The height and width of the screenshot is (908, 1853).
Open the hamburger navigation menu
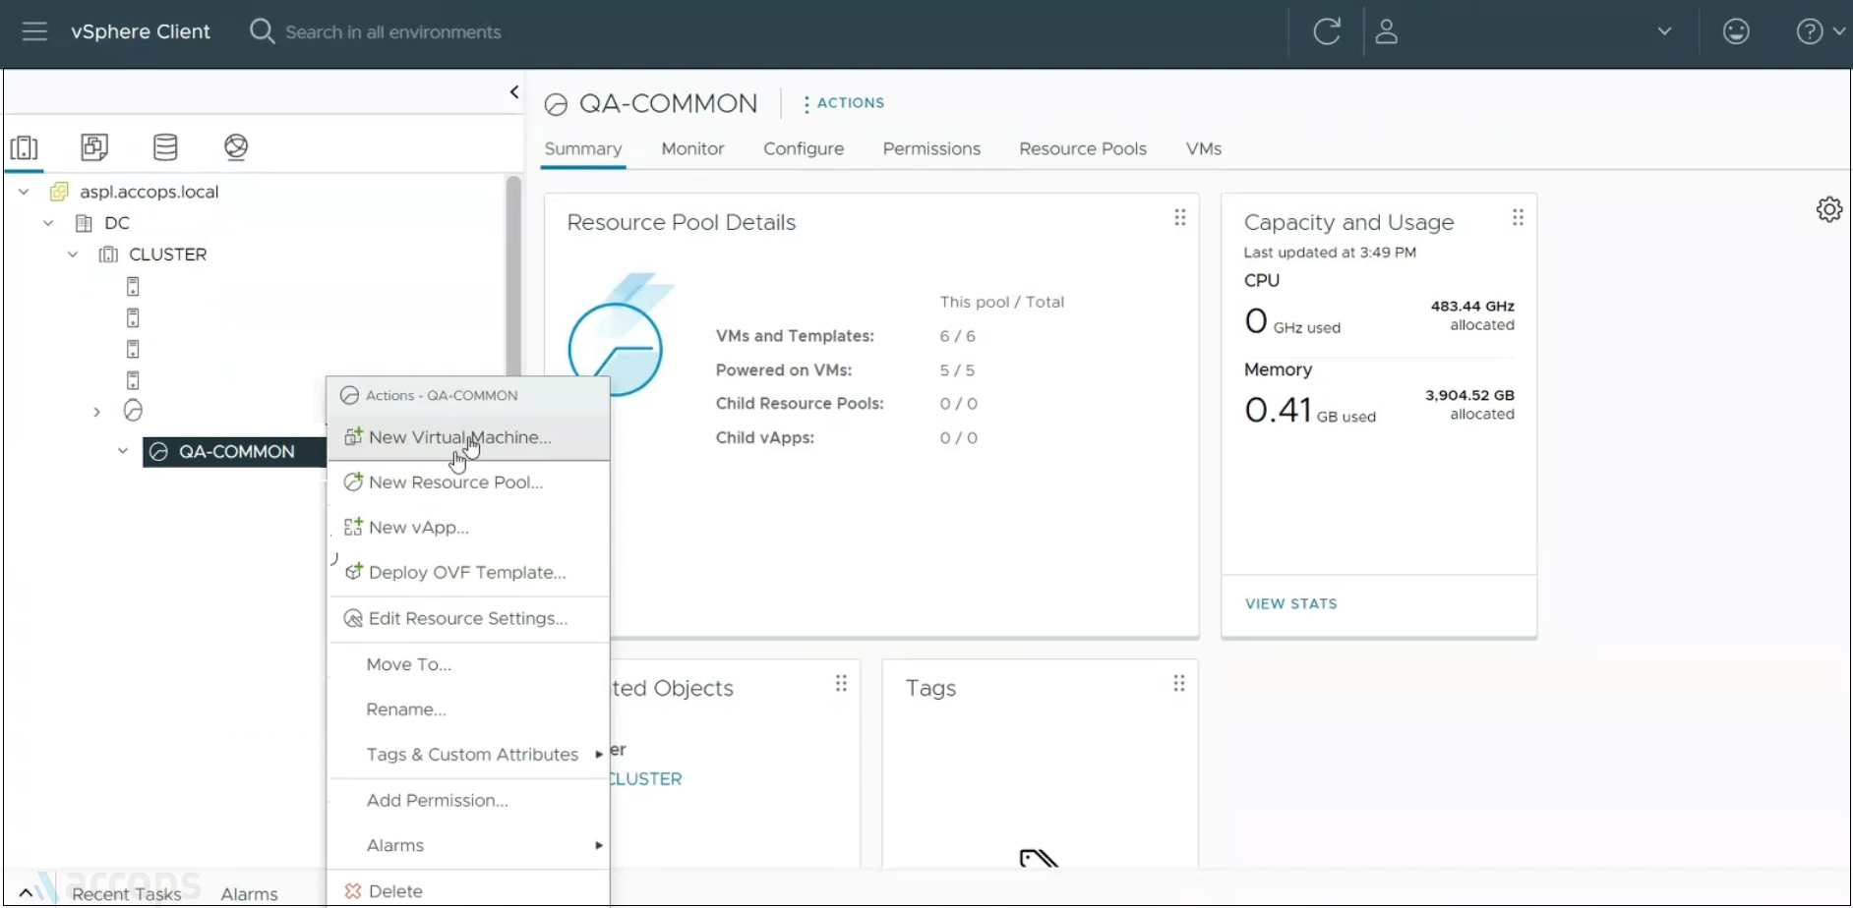click(x=34, y=31)
